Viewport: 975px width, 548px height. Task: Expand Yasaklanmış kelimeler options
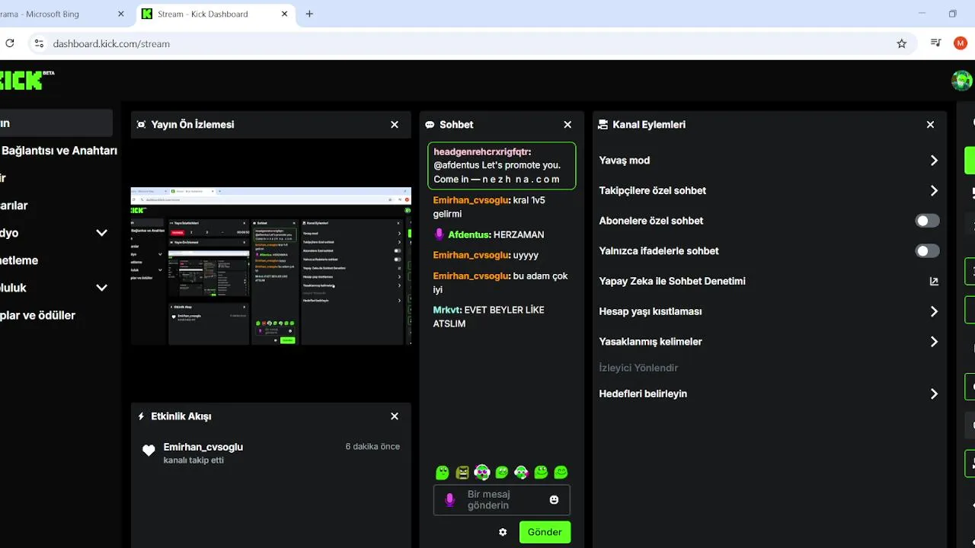click(x=934, y=342)
